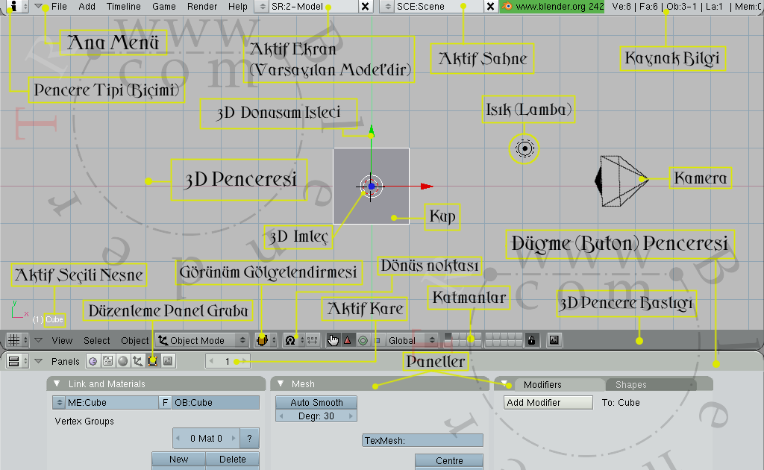
Task: Collapse the Mesh panel
Action: point(281,383)
